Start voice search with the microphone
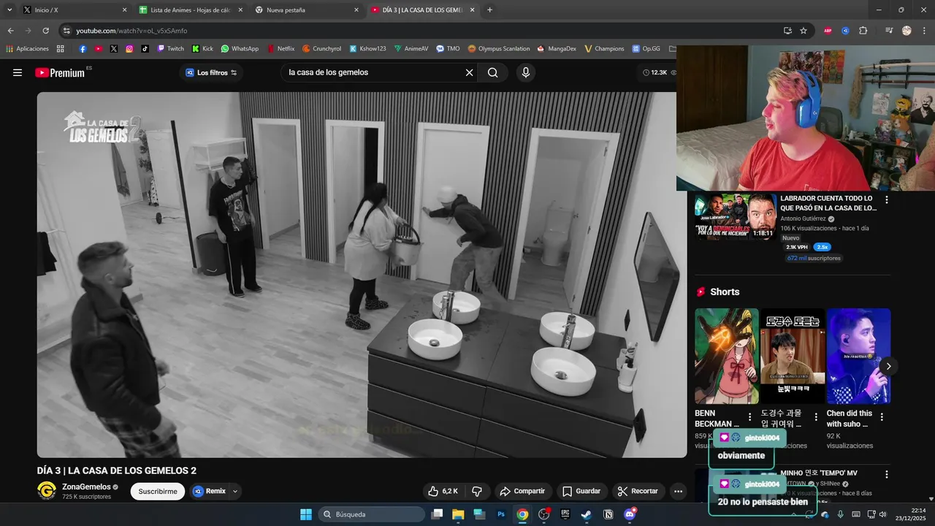Image resolution: width=935 pixels, height=526 pixels. click(x=525, y=72)
